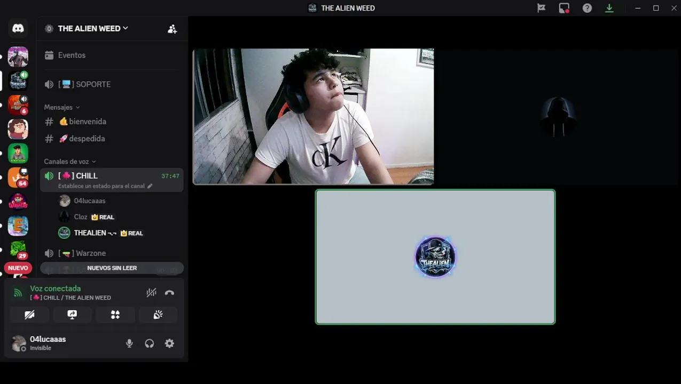Disconnect from voice call
Image resolution: width=681 pixels, height=384 pixels.
[x=169, y=293]
